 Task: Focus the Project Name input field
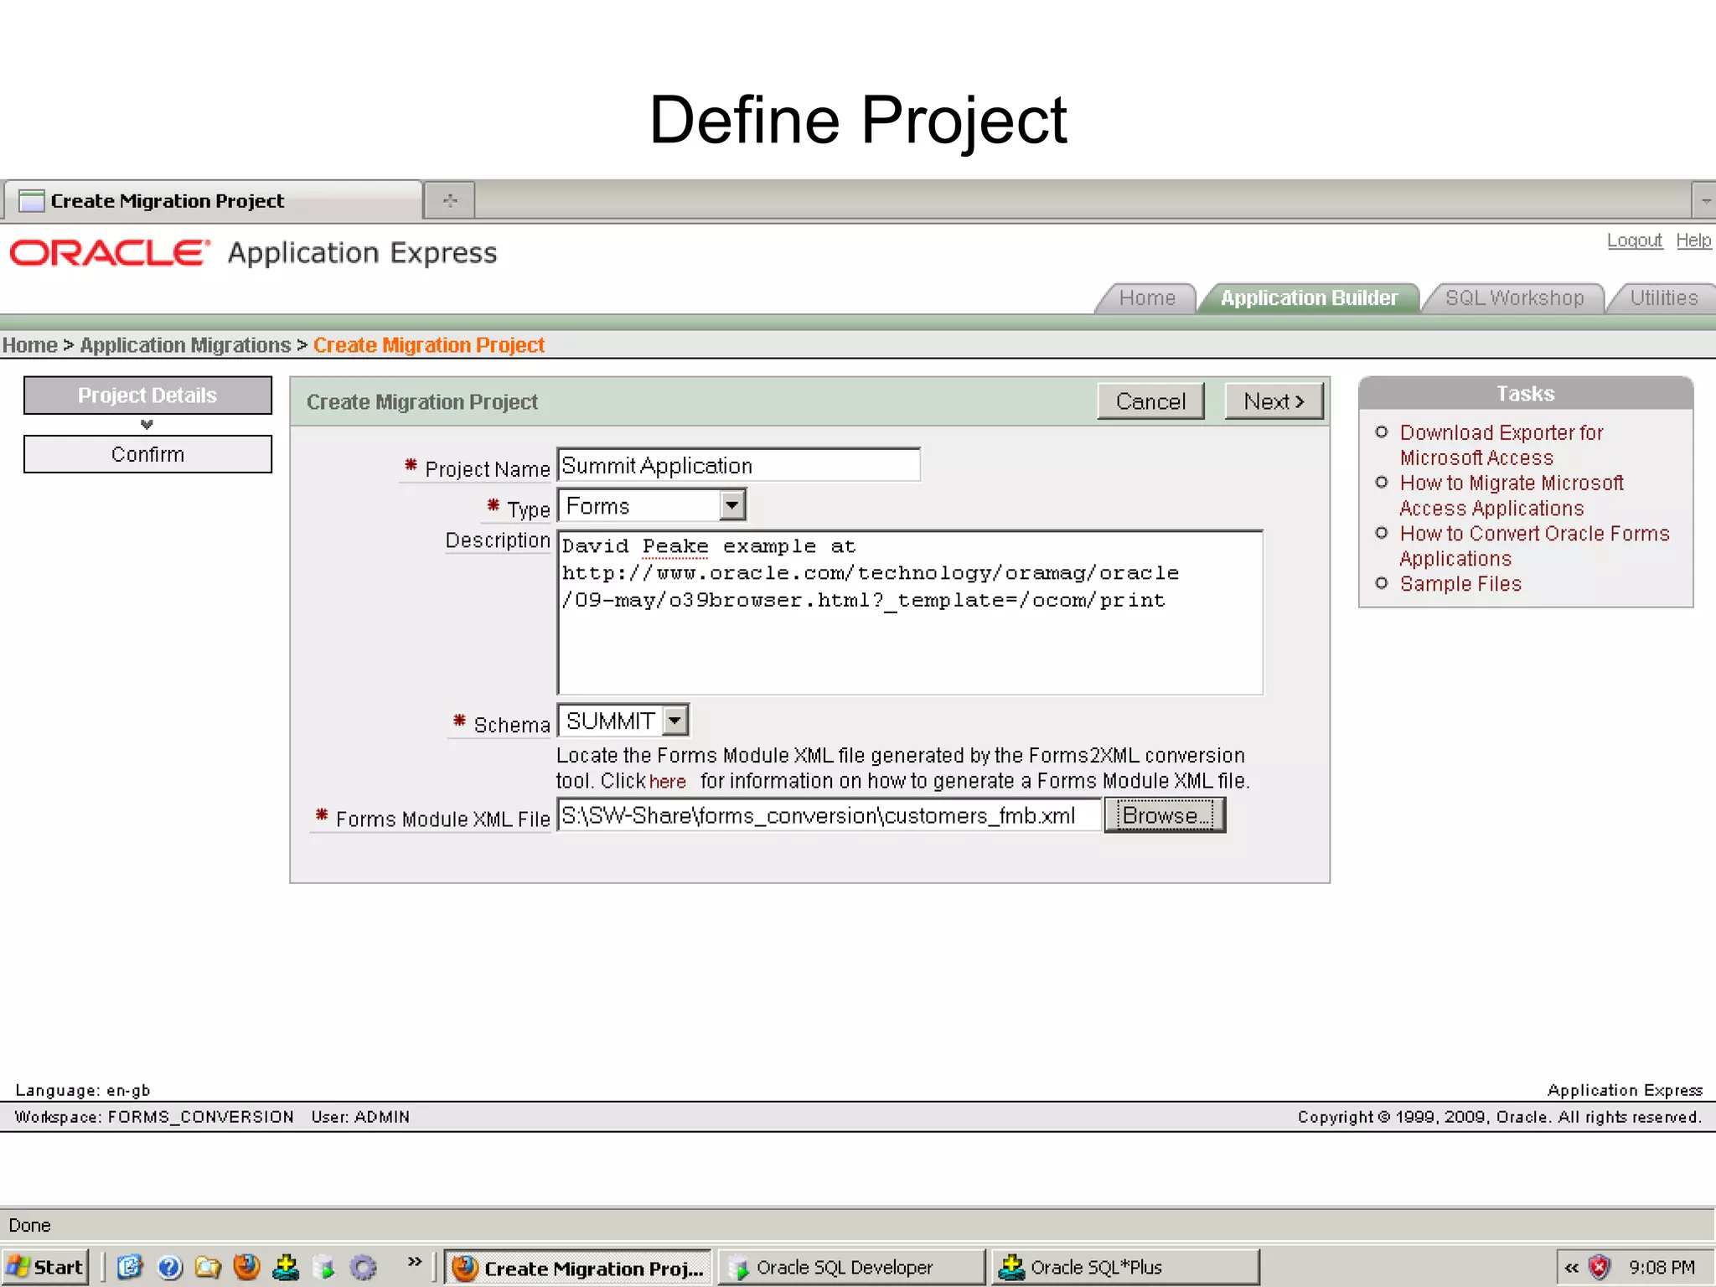739,465
